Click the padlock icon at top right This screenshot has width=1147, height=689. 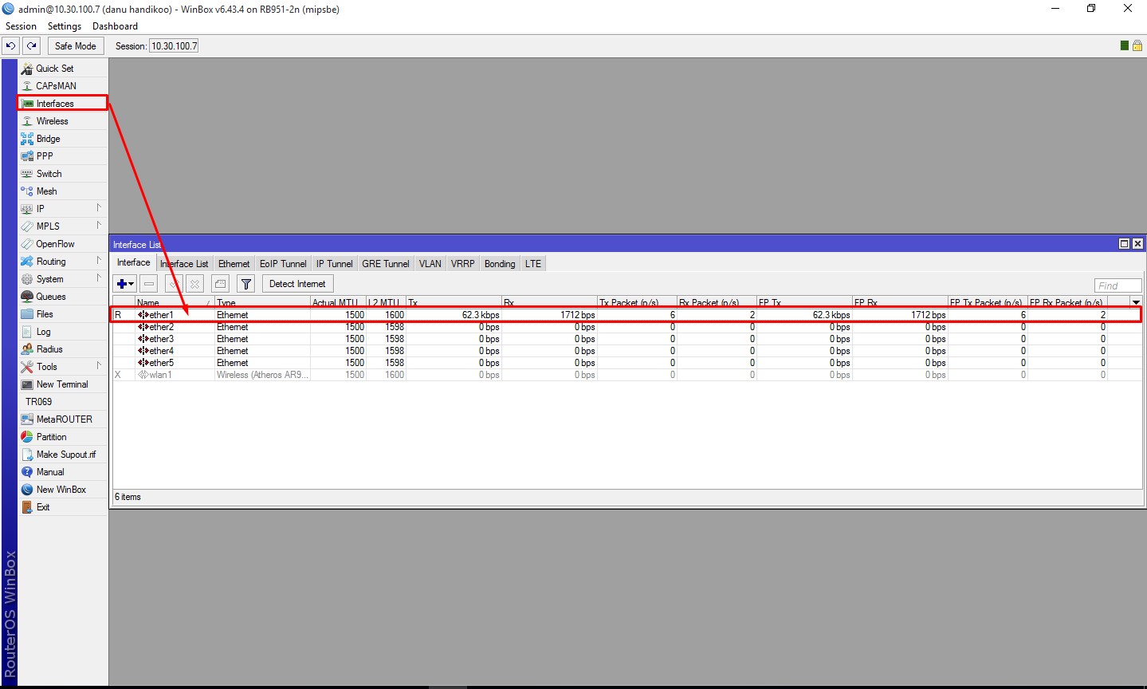click(x=1137, y=45)
